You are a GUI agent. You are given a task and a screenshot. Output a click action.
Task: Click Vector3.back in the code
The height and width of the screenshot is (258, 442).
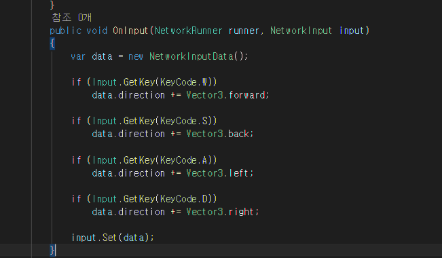click(218, 134)
